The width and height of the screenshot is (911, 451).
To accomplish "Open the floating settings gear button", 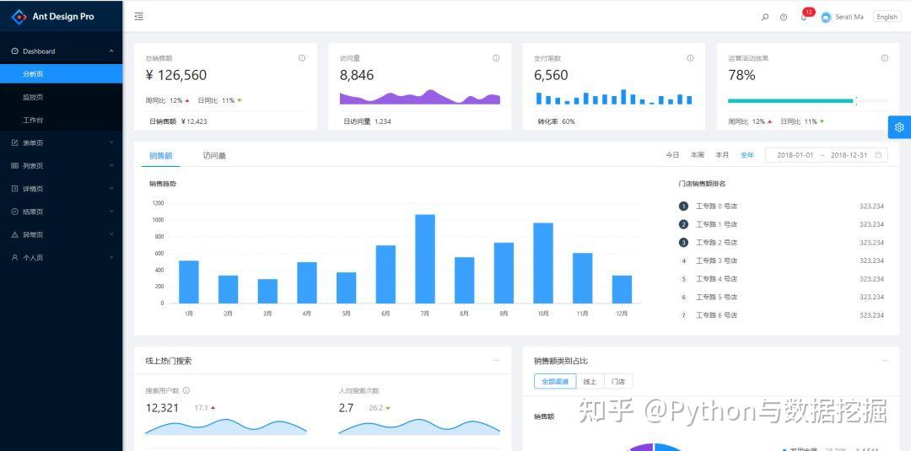I will point(899,127).
